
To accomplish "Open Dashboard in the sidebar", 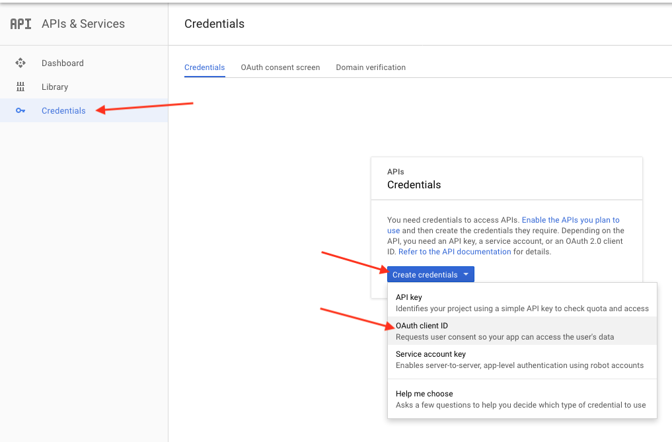I will pyautogui.click(x=83, y=63).
